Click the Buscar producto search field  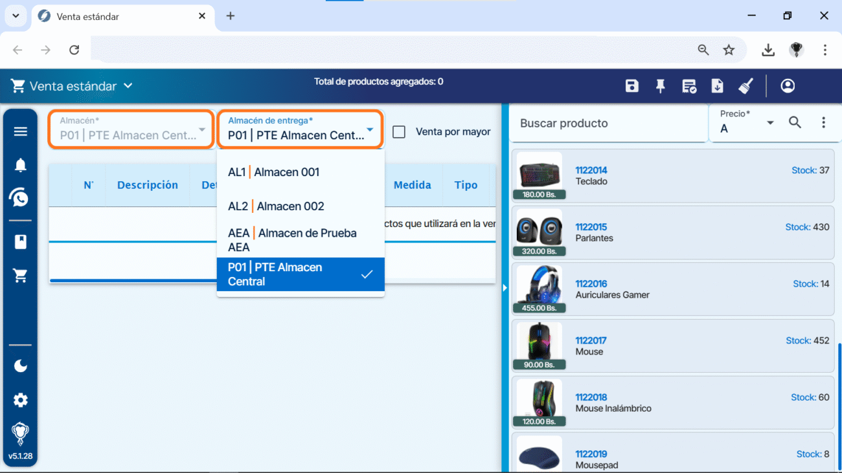point(608,123)
